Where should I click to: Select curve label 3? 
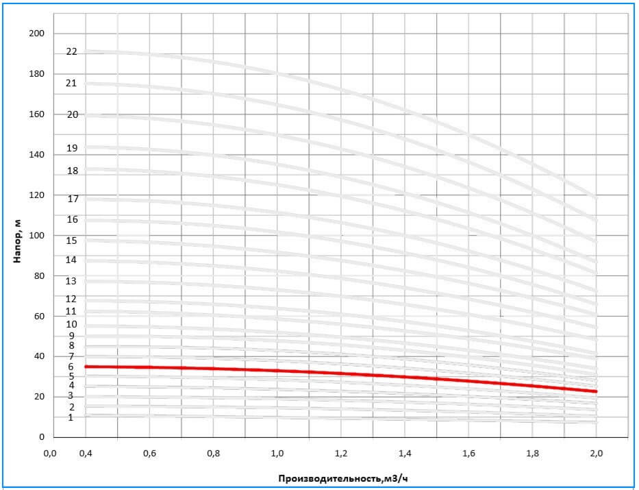coord(71,395)
